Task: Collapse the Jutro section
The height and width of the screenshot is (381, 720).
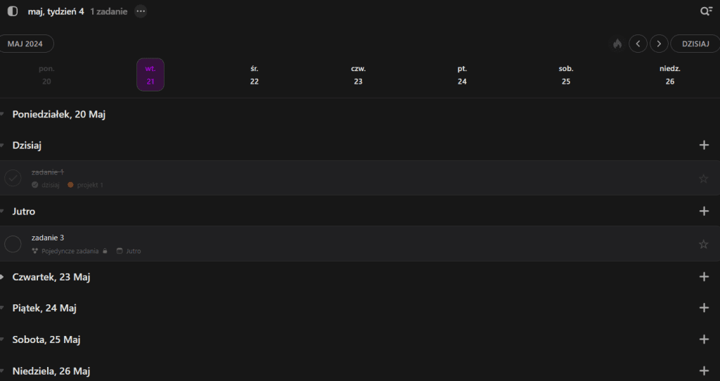Action: click(x=3, y=212)
